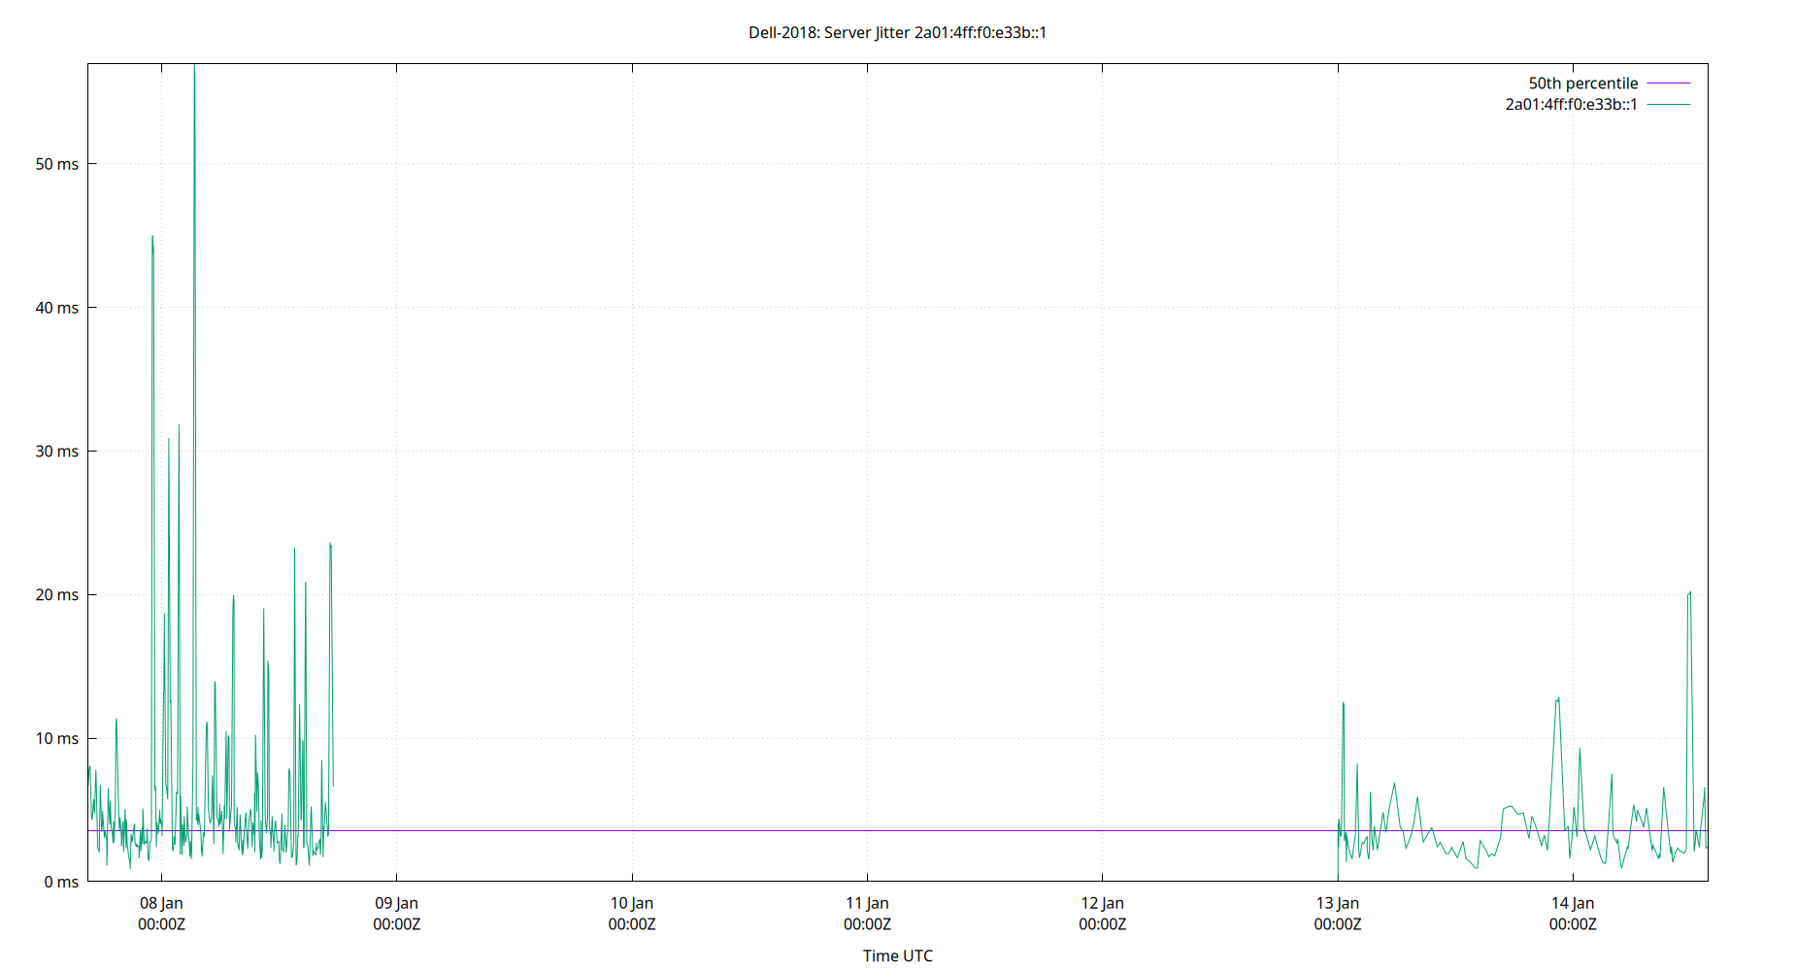Click the 0 ms y-axis label
The width and height of the screenshot is (1796, 971).
pos(63,882)
